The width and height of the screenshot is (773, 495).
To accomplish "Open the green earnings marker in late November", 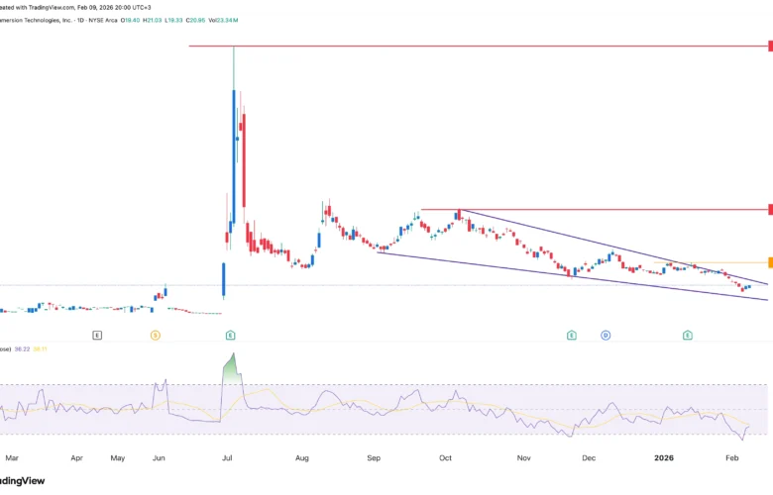I will [x=572, y=336].
